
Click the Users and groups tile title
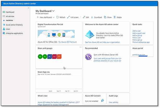pos(45,48)
